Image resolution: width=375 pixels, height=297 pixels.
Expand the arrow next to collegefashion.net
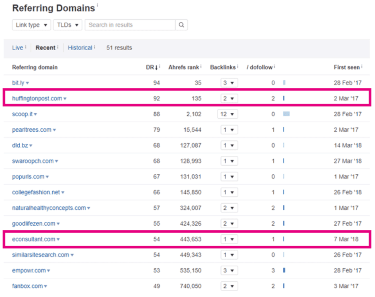(x=63, y=193)
